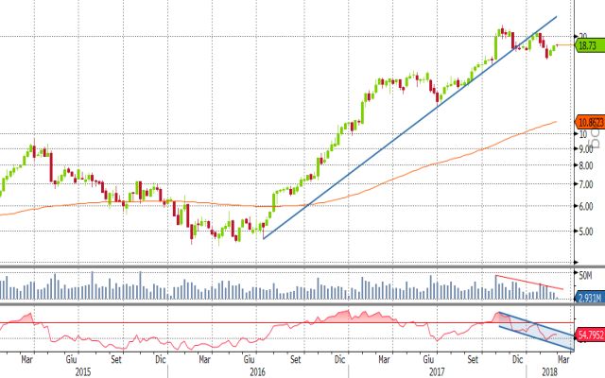Select the red 54.7952 RSI value tag
The width and height of the screenshot is (605, 378).
(x=590, y=335)
